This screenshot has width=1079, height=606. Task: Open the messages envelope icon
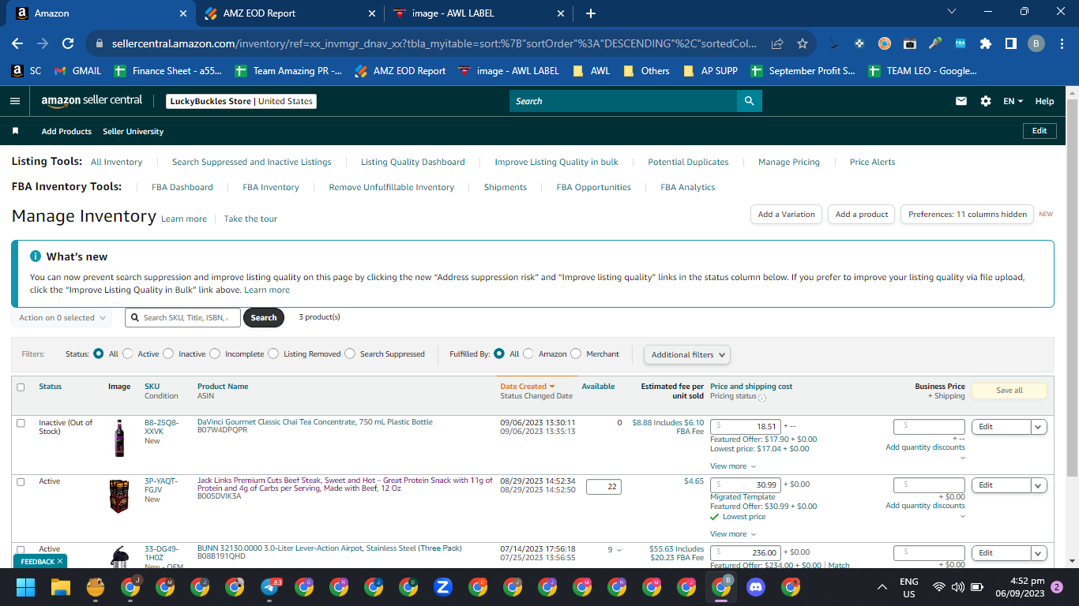961,101
